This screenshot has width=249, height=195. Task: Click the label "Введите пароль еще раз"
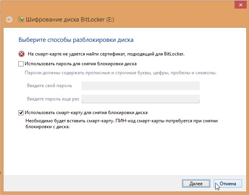pyautogui.click(x=53, y=99)
